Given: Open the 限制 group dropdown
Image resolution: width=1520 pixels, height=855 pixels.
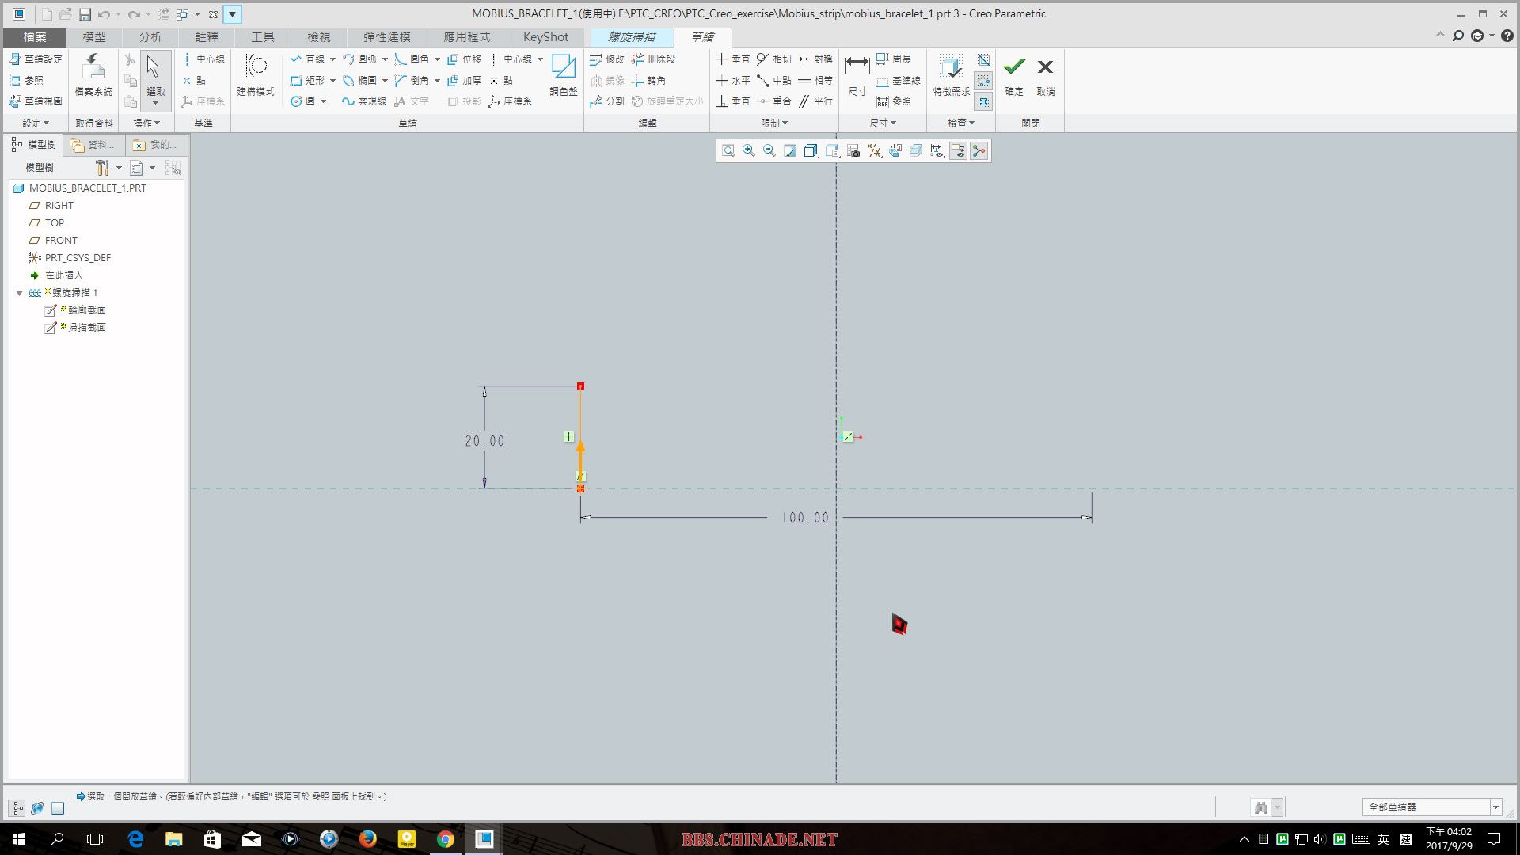Looking at the screenshot, I should (774, 123).
